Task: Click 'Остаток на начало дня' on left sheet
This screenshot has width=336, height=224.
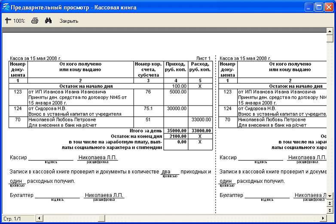Action: (x=86, y=86)
